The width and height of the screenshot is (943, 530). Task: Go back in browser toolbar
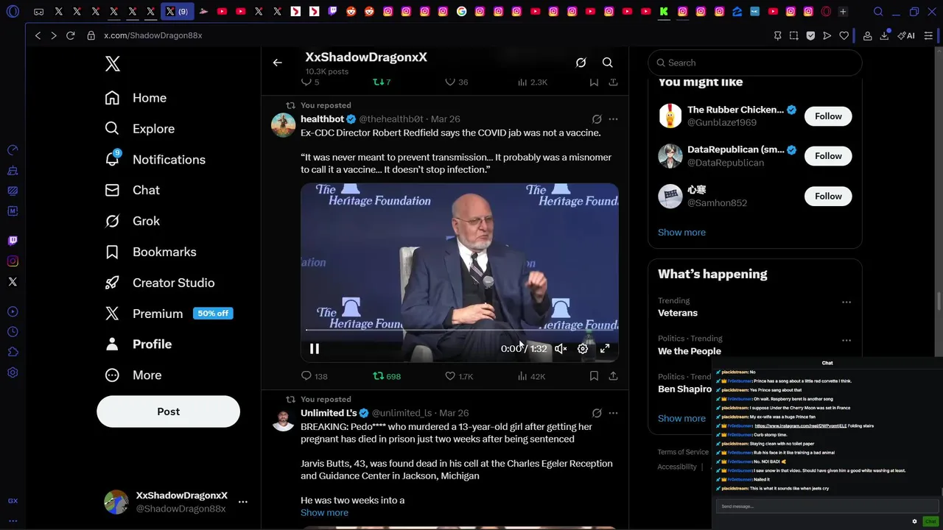[38, 35]
